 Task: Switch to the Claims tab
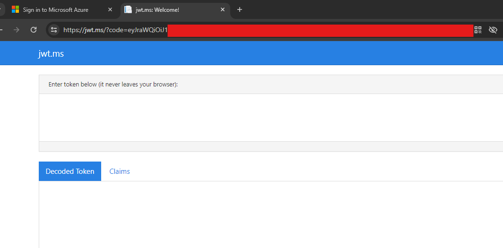point(120,171)
